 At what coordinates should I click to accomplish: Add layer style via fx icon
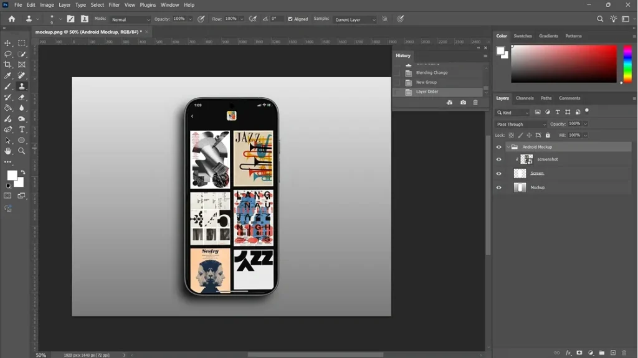click(568, 353)
